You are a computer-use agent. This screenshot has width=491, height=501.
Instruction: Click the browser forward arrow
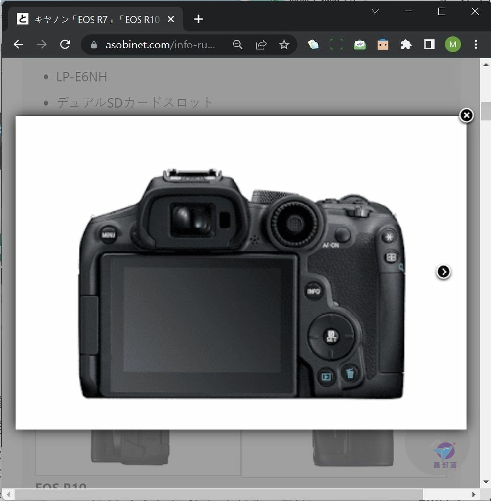[42, 45]
